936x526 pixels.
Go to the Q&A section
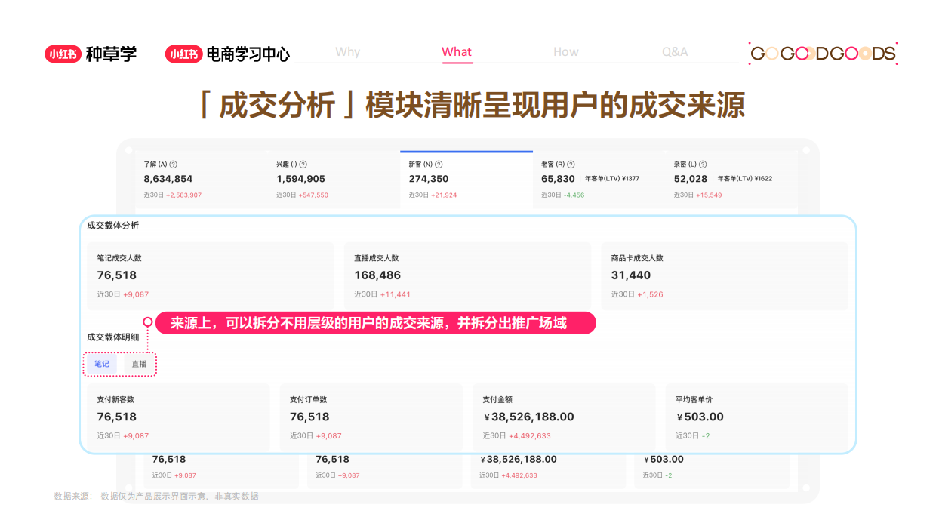coord(674,51)
